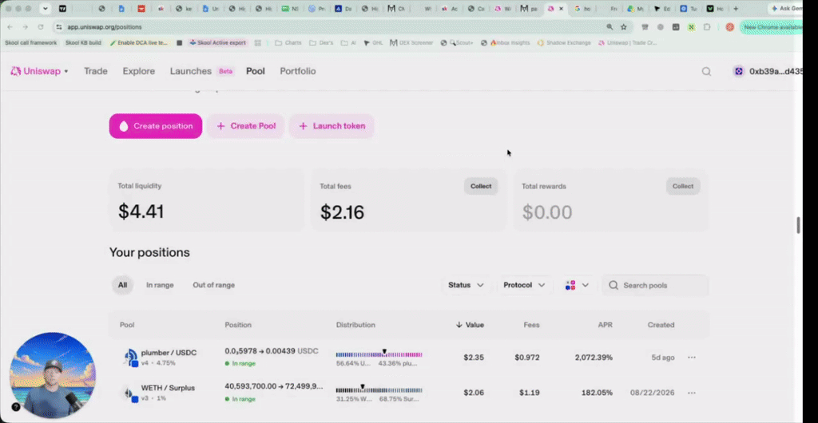The image size is (818, 423).
Task: Expand the Status dropdown
Action: (x=466, y=285)
